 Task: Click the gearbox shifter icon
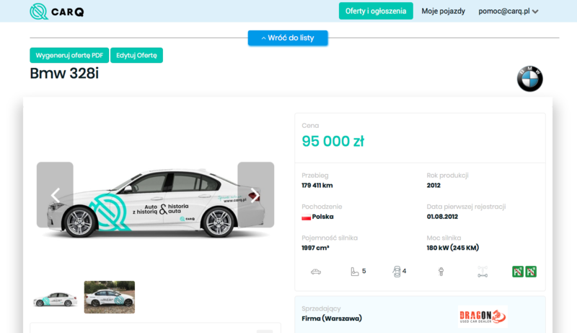441,272
